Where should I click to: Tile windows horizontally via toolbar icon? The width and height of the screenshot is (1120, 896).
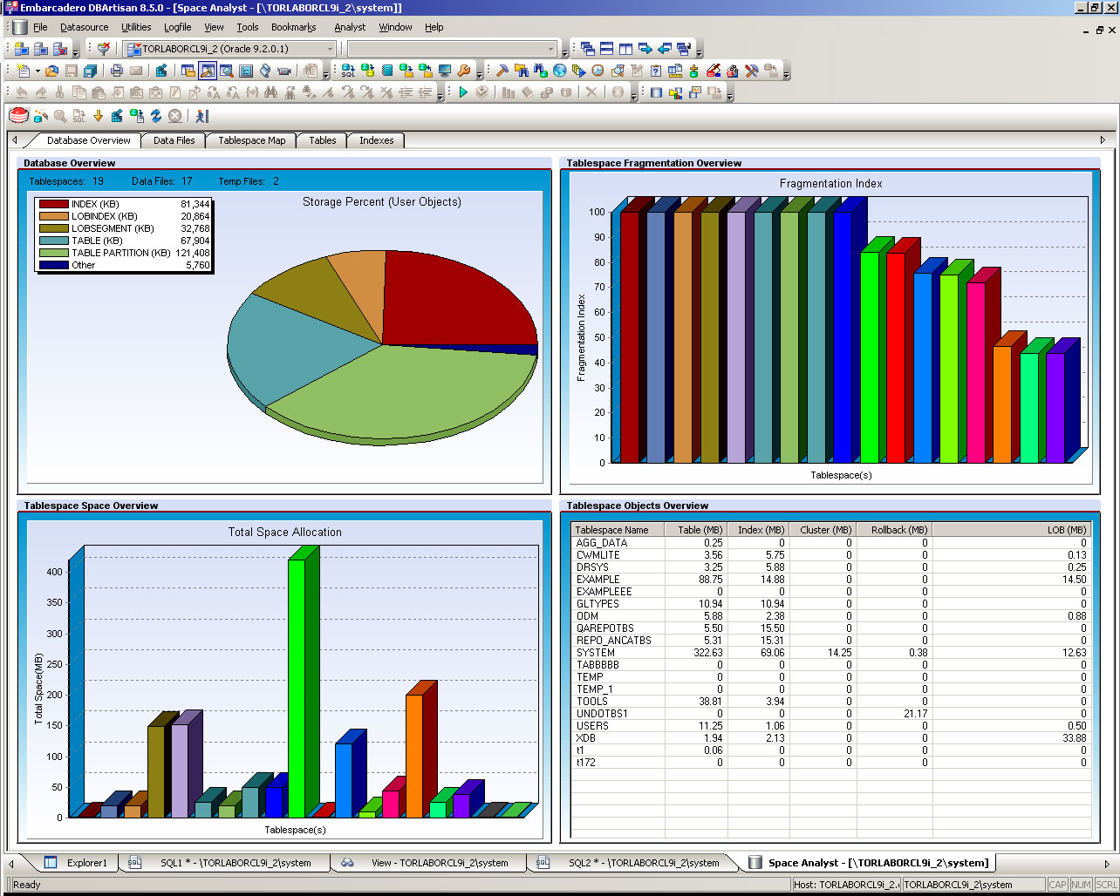[606, 49]
